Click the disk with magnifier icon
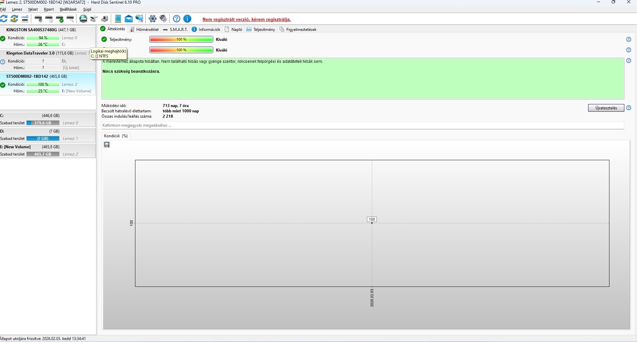The image size is (637, 342). [x=70, y=19]
